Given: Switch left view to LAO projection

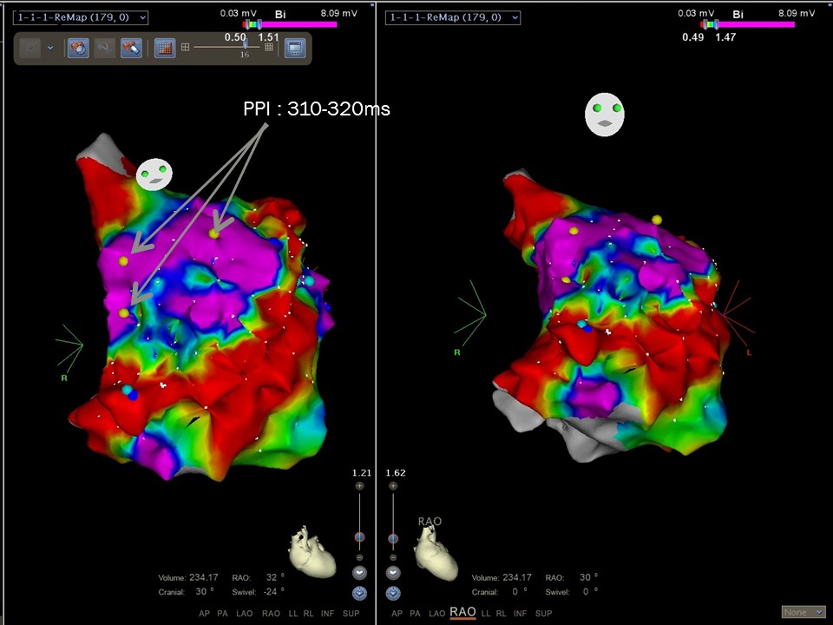Looking at the screenshot, I should click(x=245, y=614).
